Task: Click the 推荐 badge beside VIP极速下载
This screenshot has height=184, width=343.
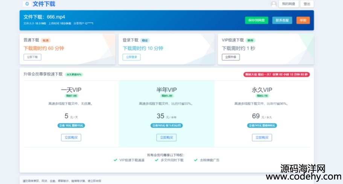Action: (x=250, y=41)
